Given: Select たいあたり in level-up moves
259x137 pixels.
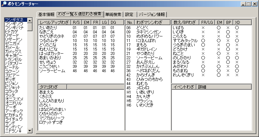Looking at the screenshot, I should (48, 28).
